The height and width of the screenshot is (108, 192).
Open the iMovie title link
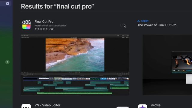[156, 105]
